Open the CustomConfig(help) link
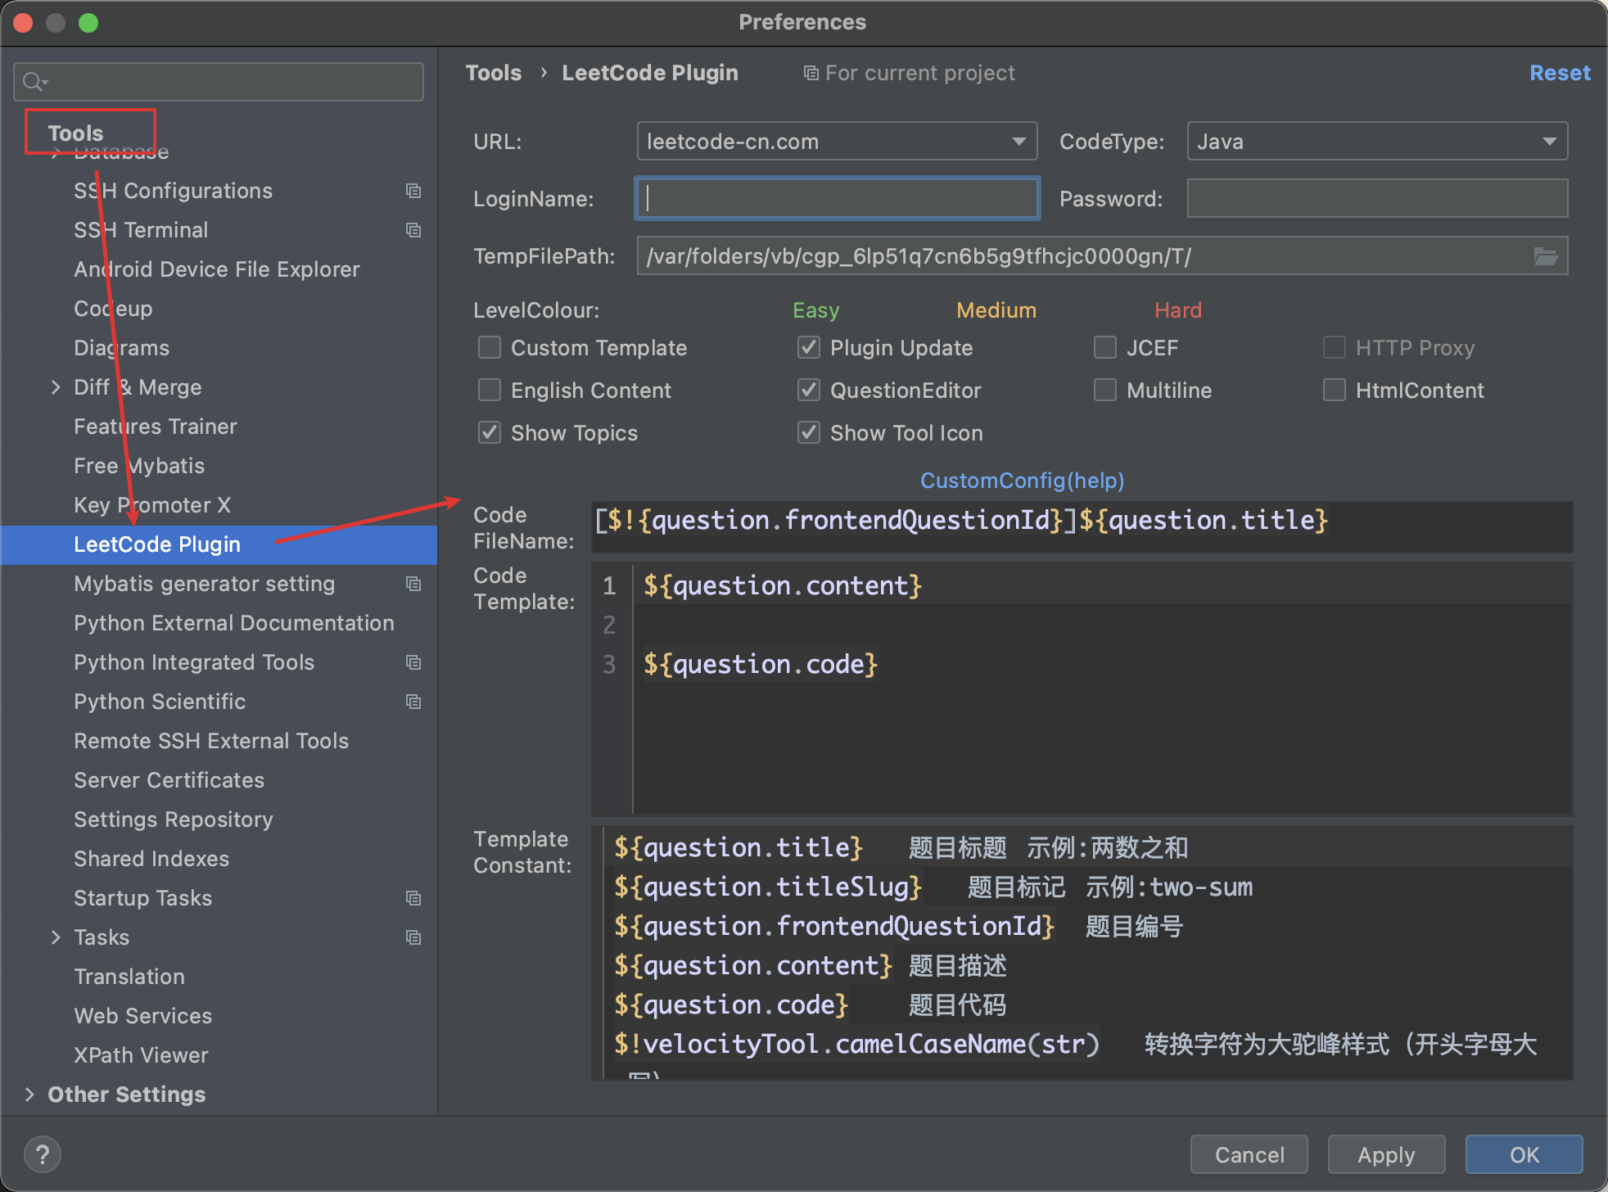Viewport: 1608px width, 1192px height. 1022,481
